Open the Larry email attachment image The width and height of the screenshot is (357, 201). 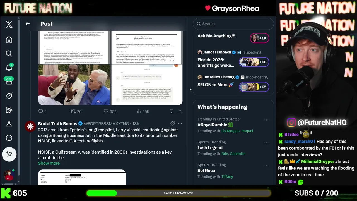click(x=82, y=177)
